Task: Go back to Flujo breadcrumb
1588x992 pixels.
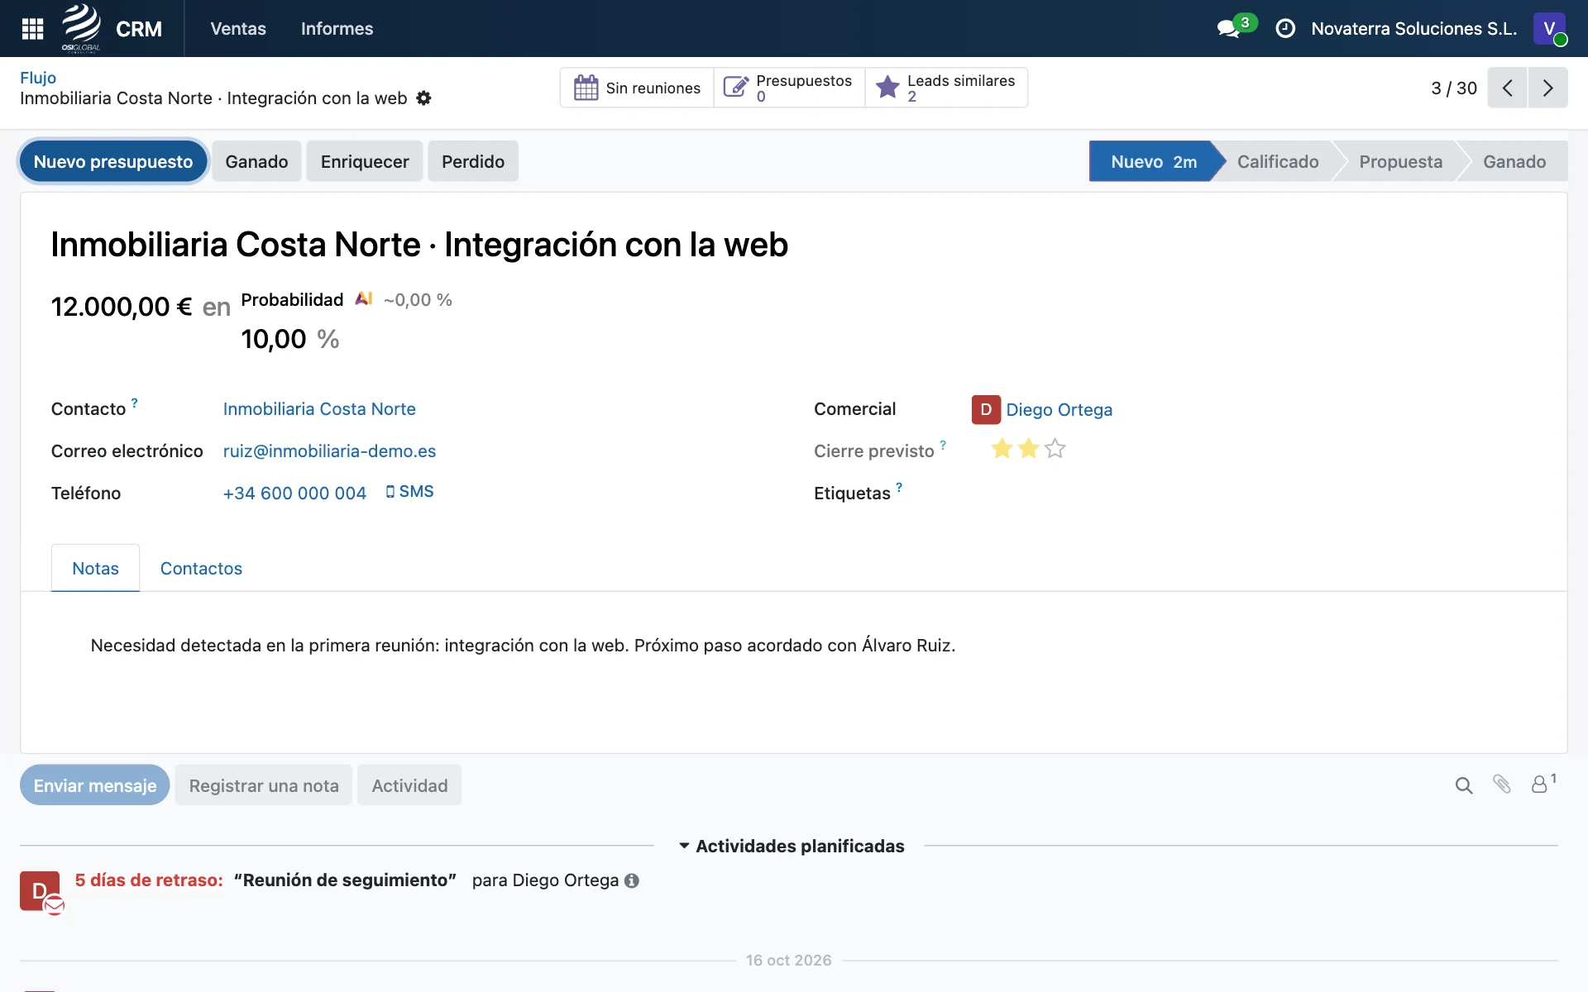Action: (38, 78)
